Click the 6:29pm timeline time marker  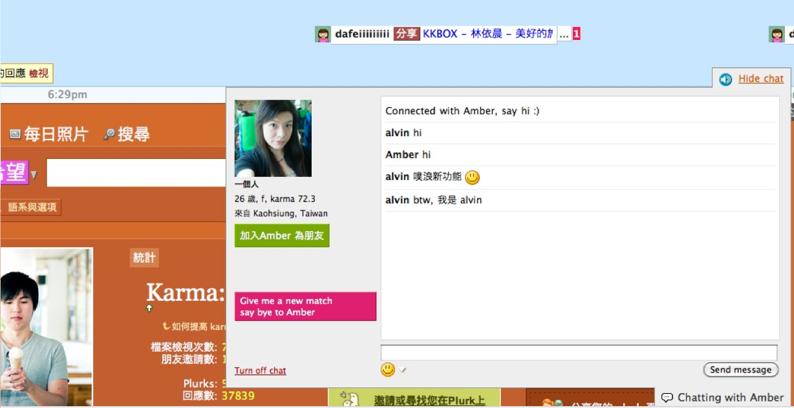coord(67,95)
